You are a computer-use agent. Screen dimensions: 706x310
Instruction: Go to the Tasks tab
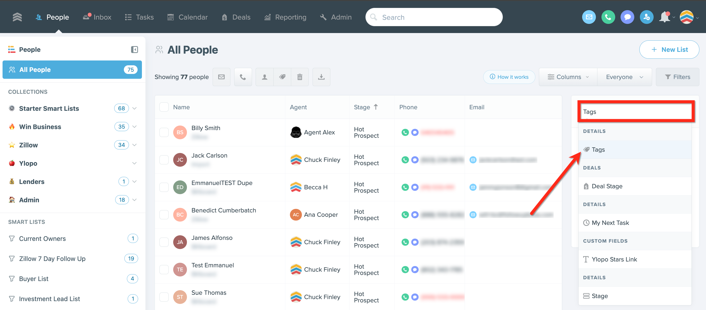(x=139, y=17)
